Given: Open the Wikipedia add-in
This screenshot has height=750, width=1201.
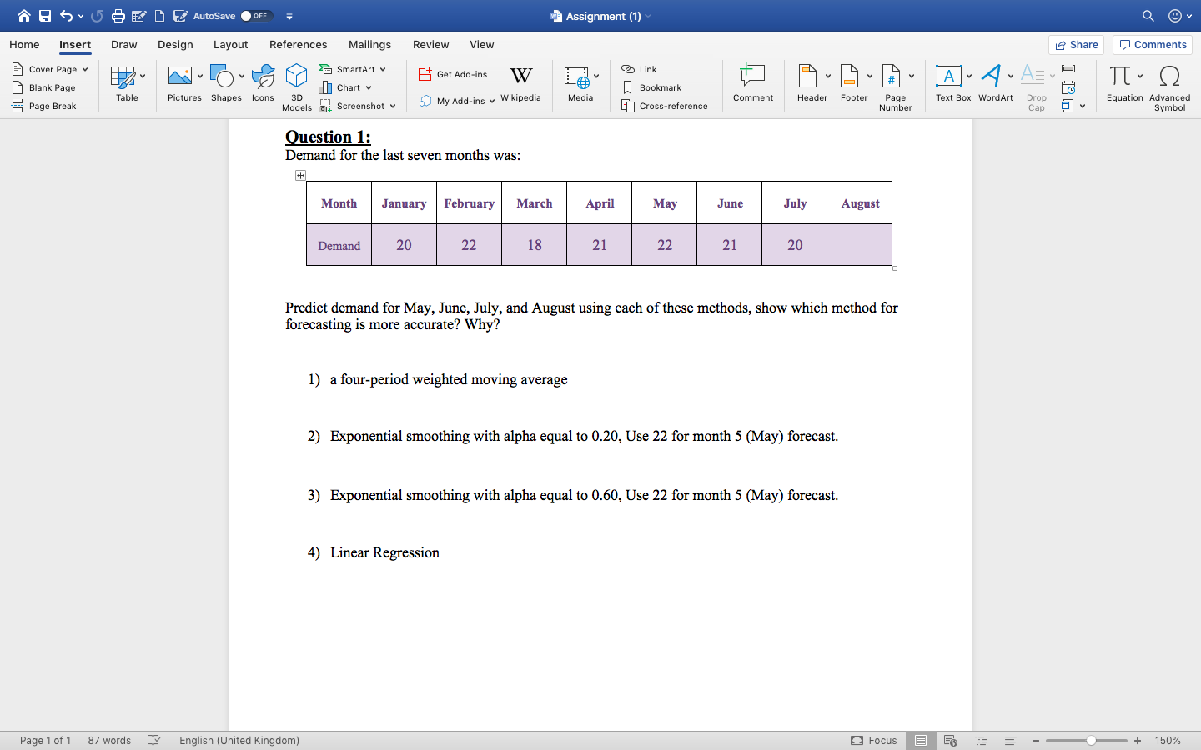Looking at the screenshot, I should pyautogui.click(x=521, y=82).
